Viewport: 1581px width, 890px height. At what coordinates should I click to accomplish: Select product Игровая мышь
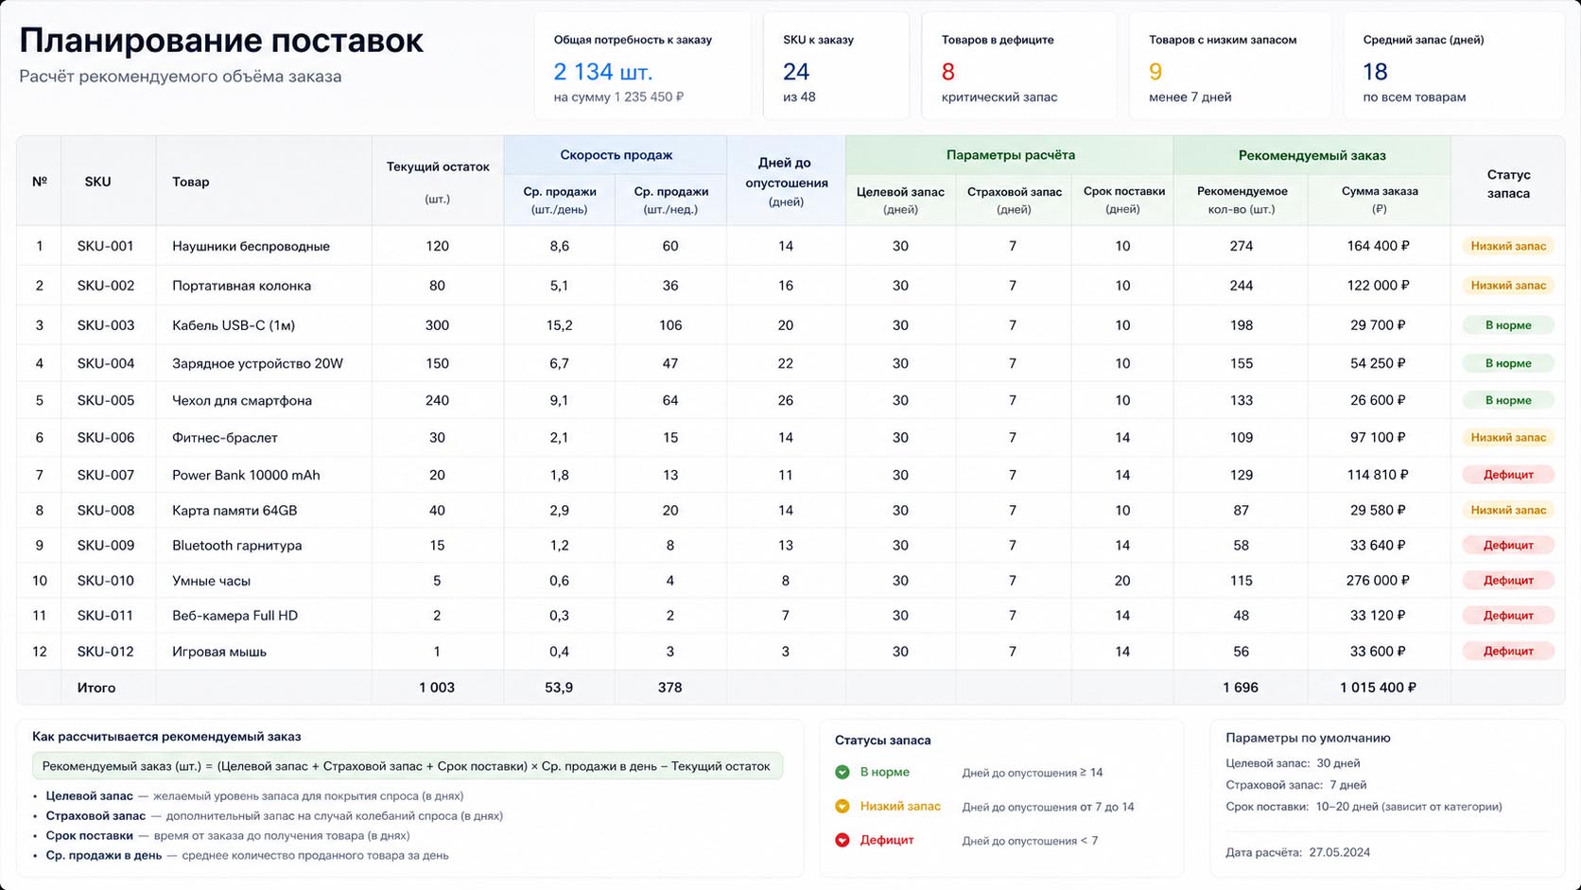(x=219, y=652)
